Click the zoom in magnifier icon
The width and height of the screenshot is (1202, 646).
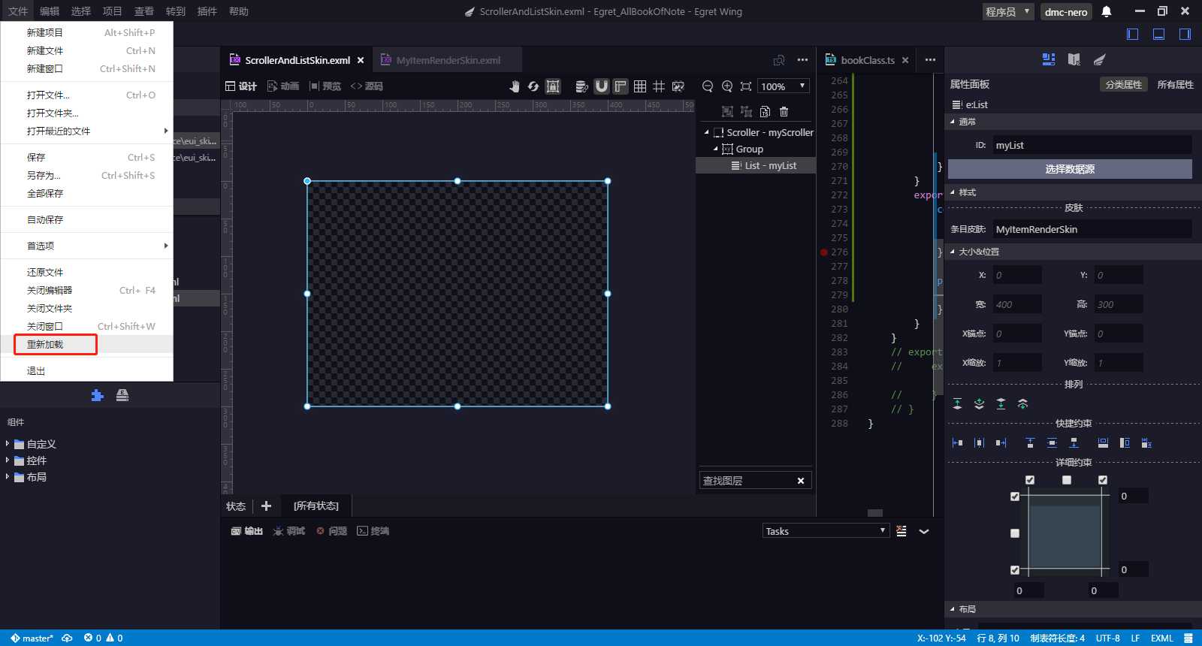coord(727,86)
